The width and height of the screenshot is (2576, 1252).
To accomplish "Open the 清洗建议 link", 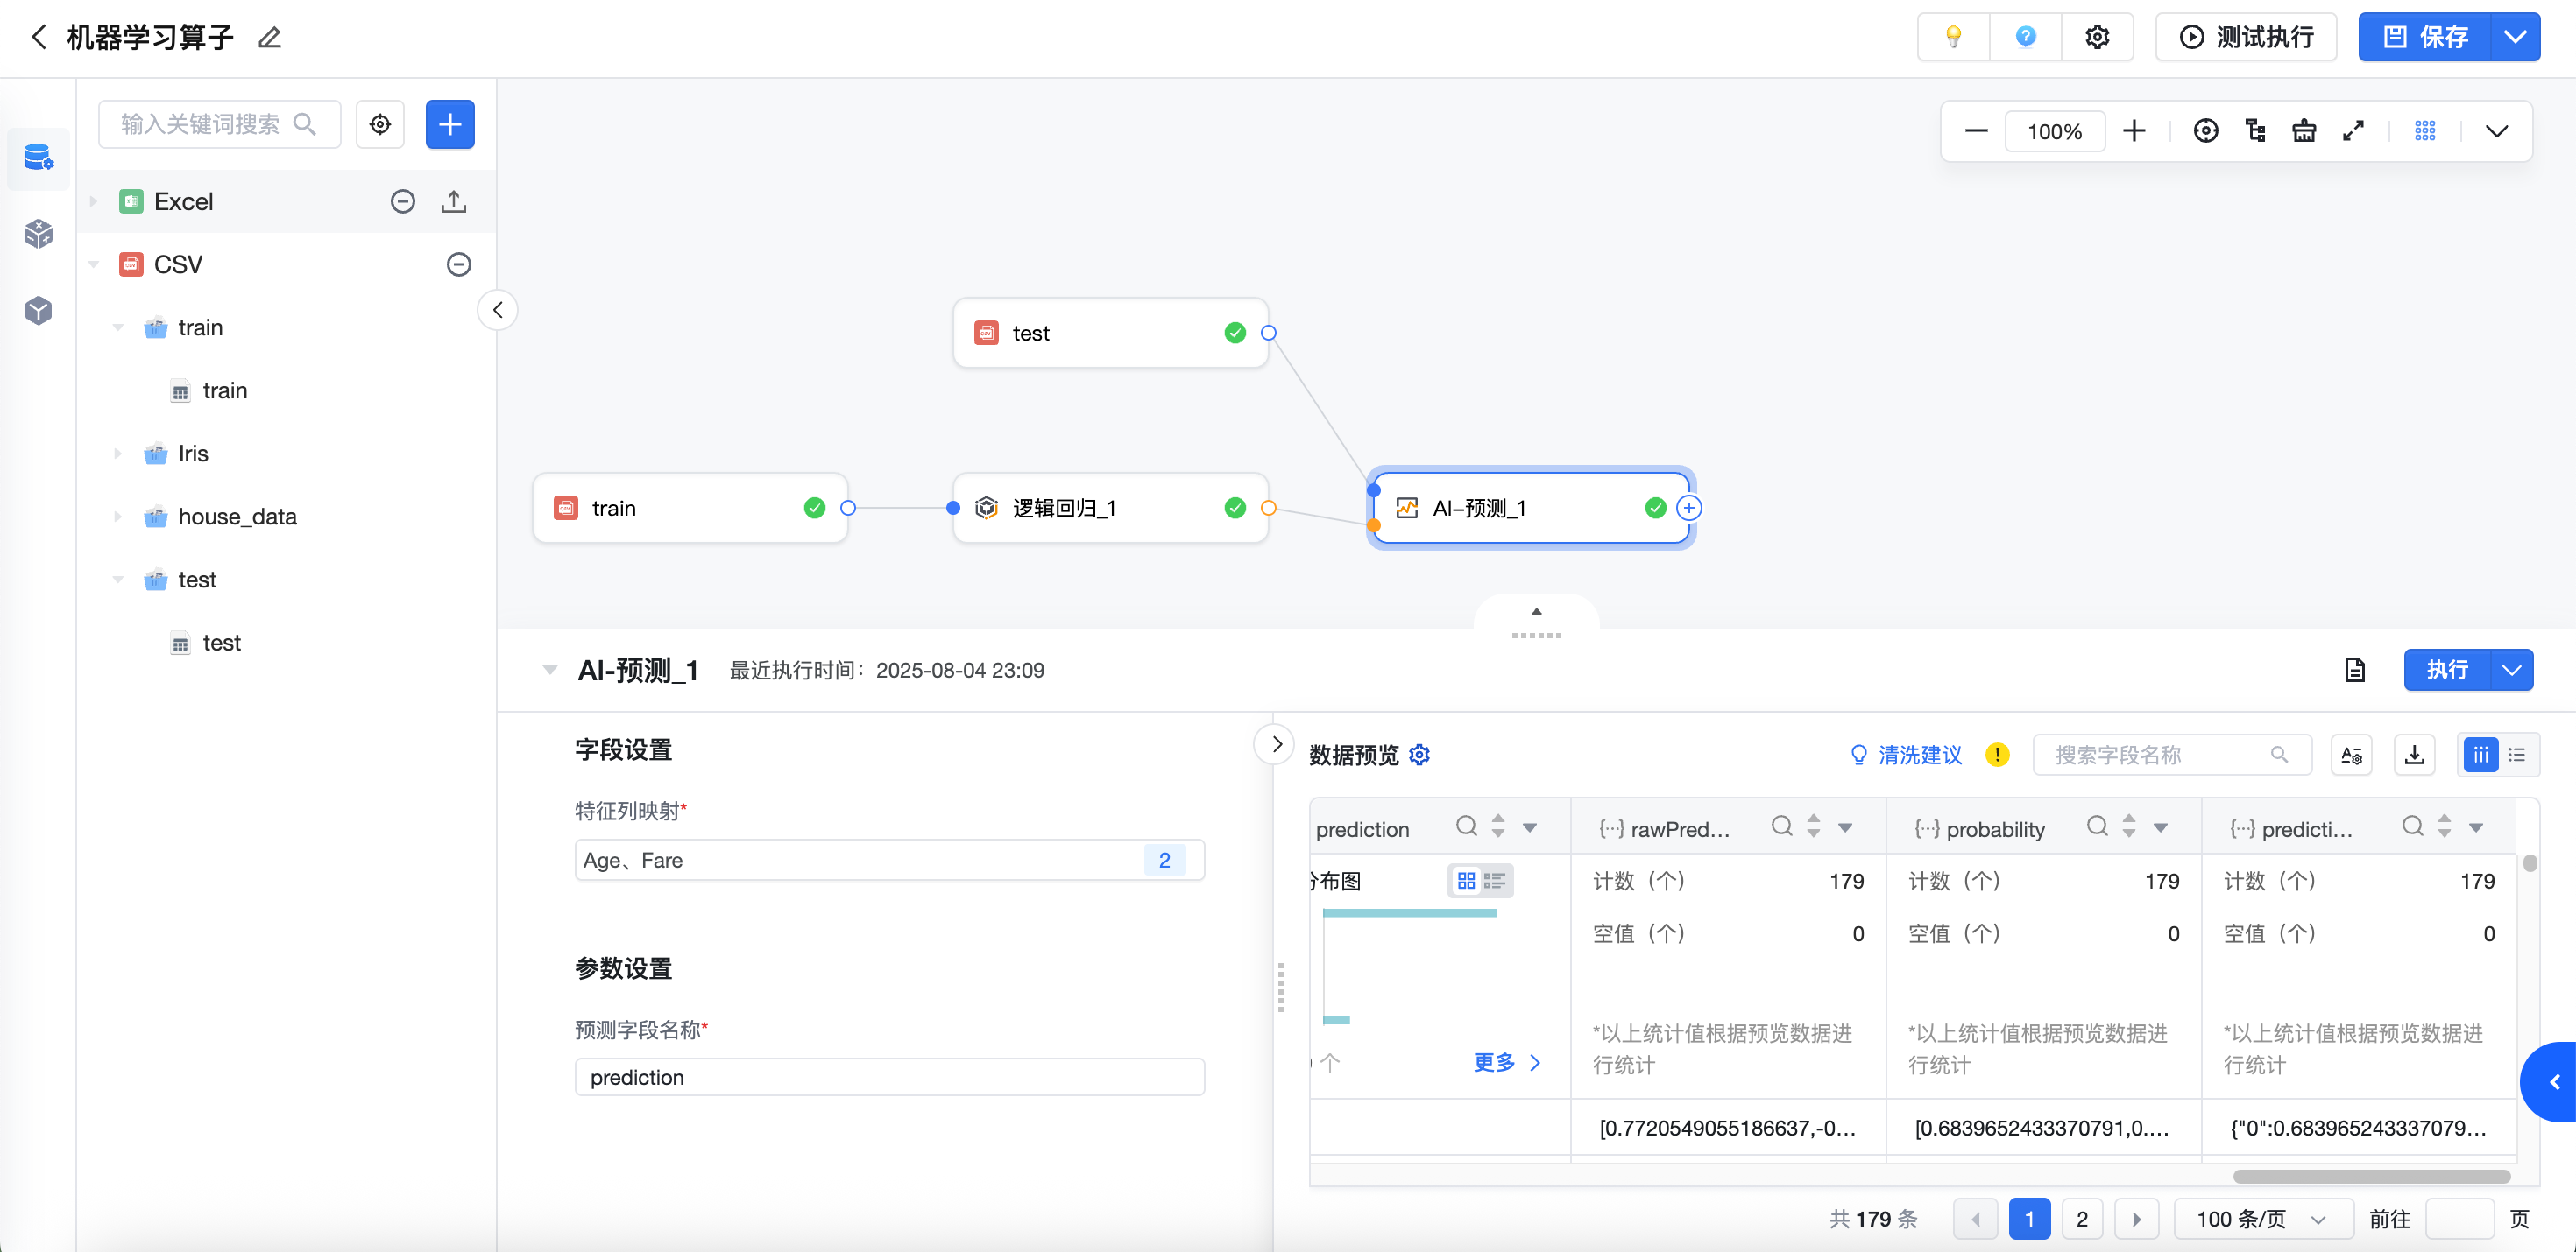I will pyautogui.click(x=1906, y=756).
